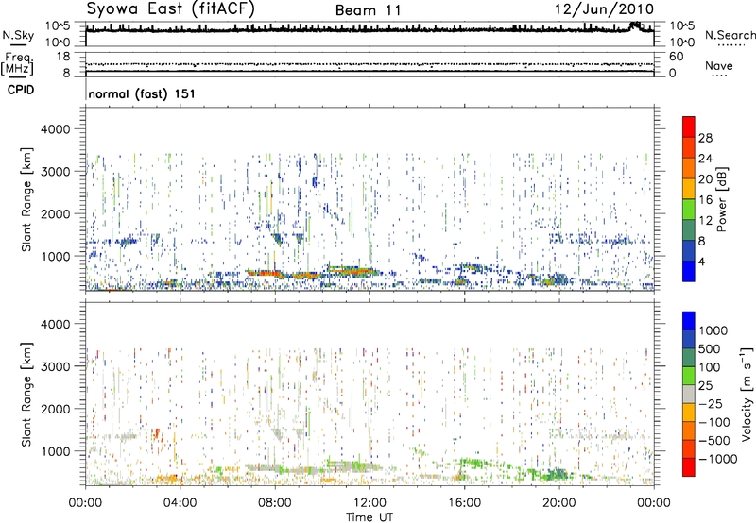Click the "18" frequency axis tick label
756x523 pixels.
(62, 57)
